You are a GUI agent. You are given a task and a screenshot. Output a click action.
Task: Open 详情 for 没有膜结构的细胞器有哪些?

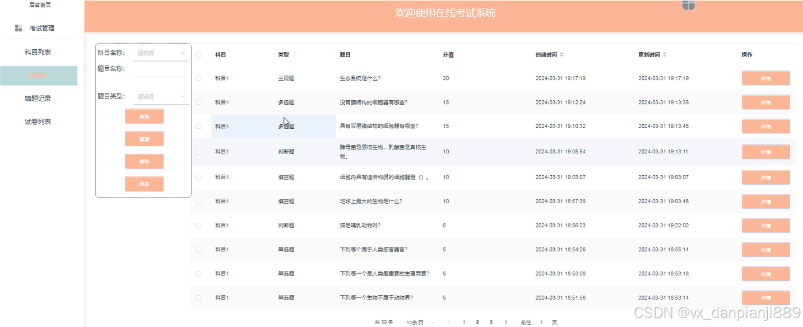[x=765, y=102]
